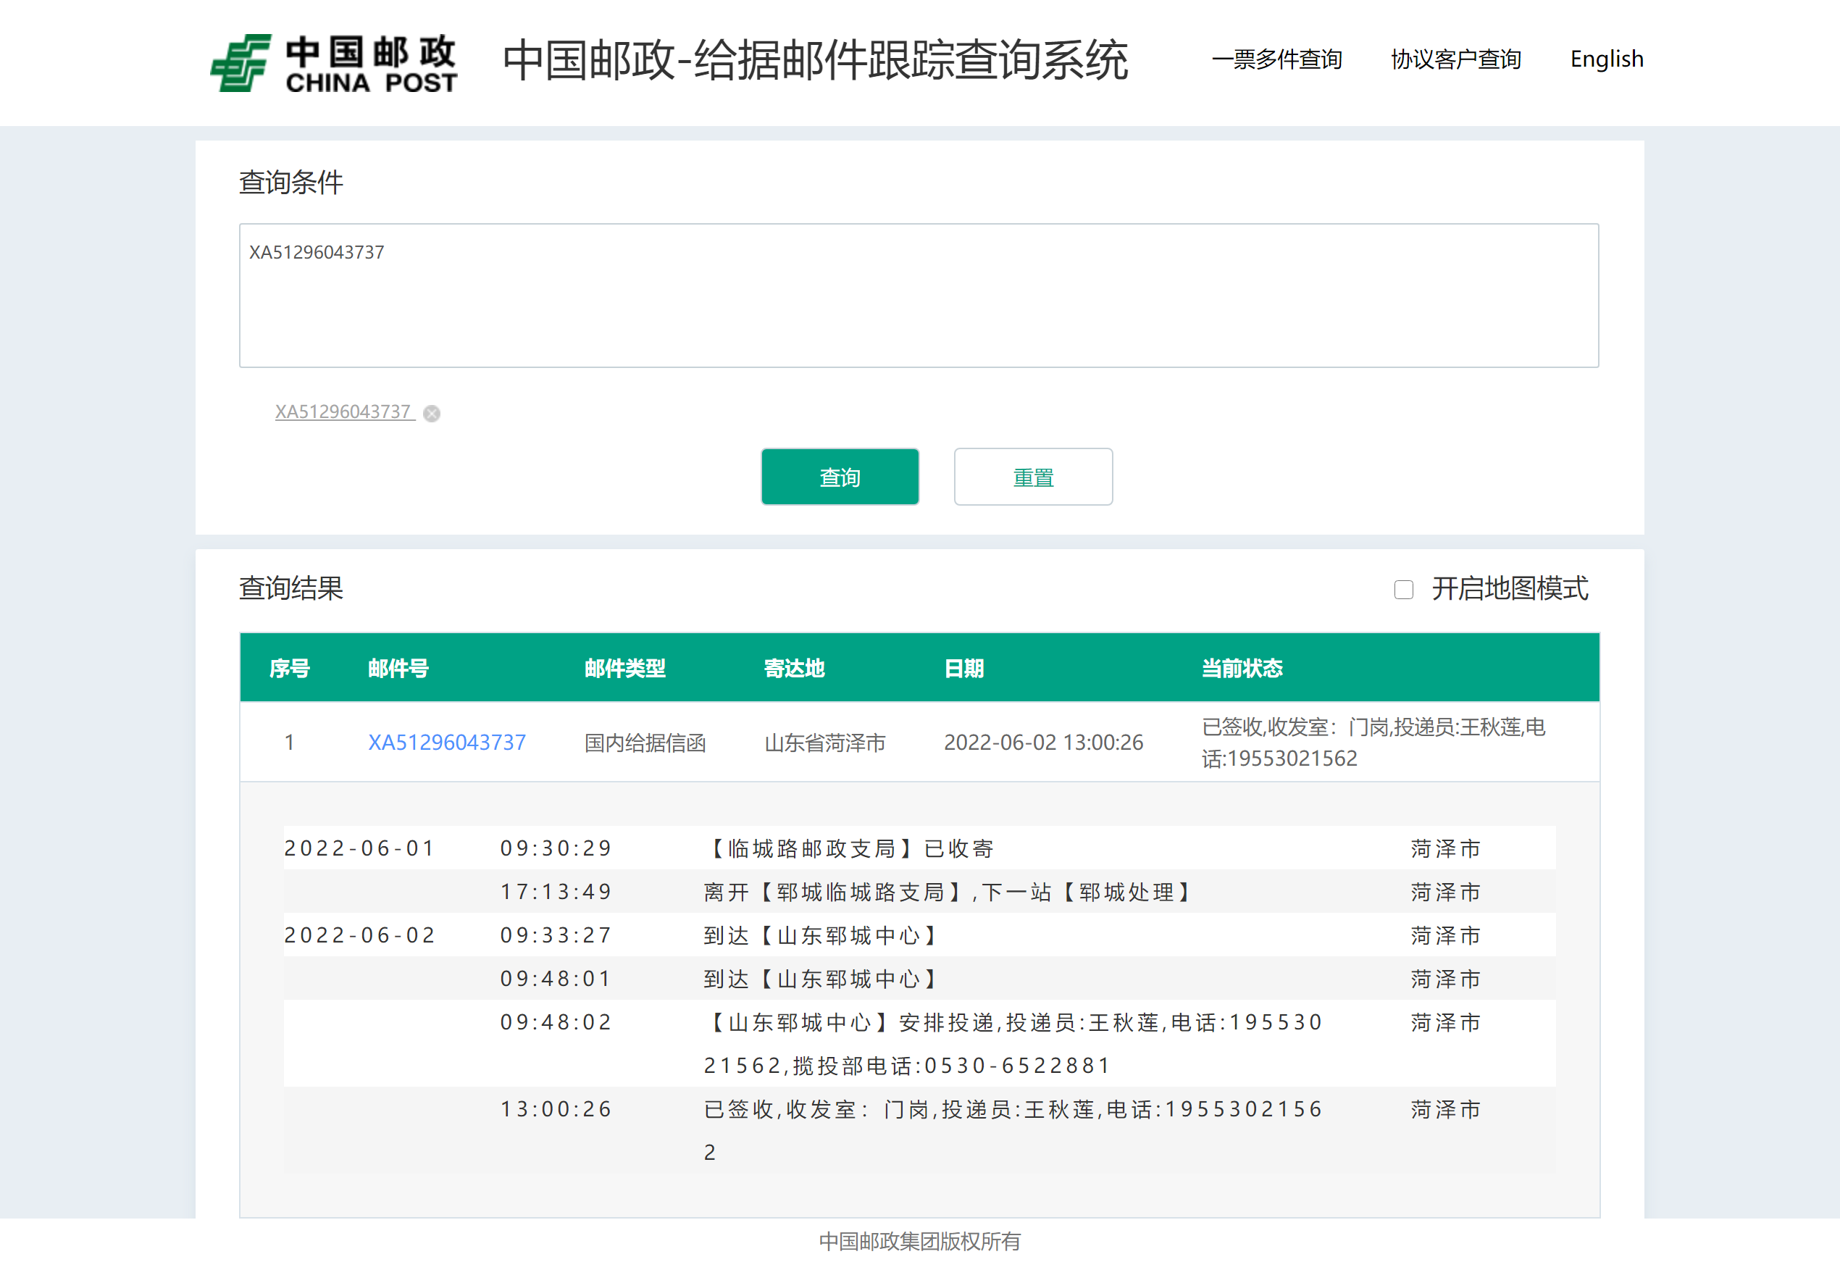The image size is (1840, 1262).
Task: Click the 中国邮政集团版权所有 footer text
Action: click(x=919, y=1240)
